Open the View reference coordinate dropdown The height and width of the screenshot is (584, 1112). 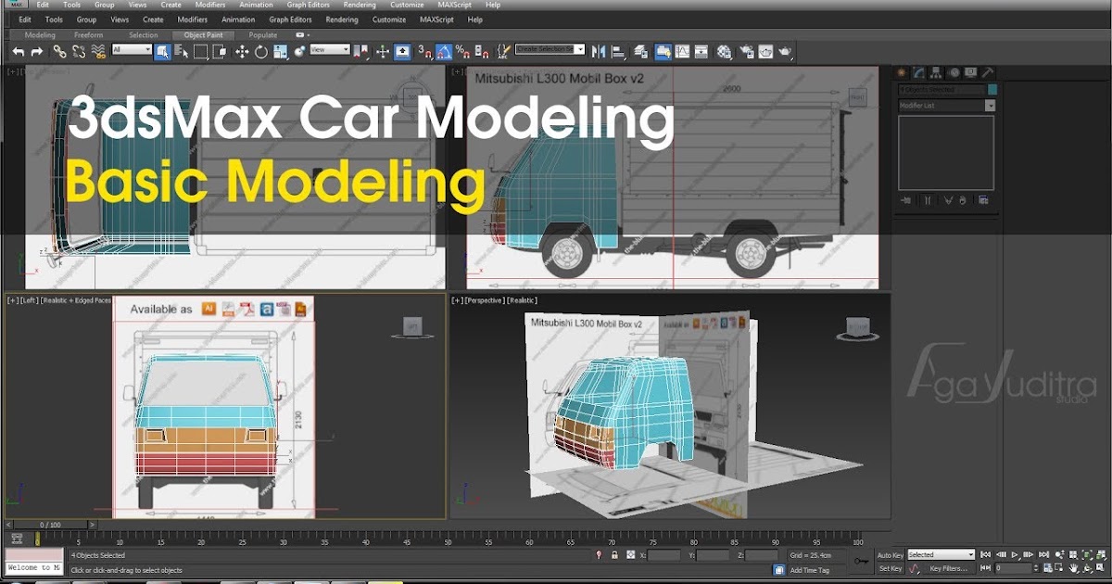(x=329, y=51)
